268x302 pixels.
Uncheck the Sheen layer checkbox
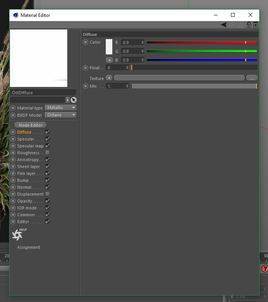coord(47,166)
